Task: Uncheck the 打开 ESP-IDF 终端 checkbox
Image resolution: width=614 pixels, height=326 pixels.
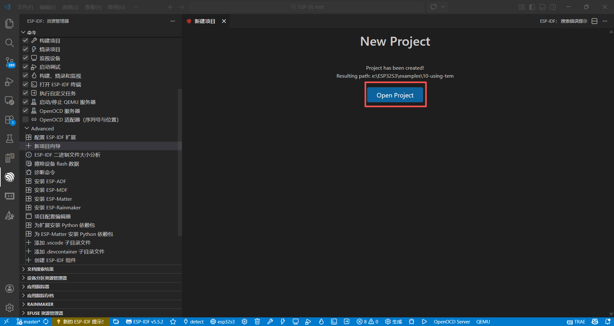Action: (x=26, y=84)
